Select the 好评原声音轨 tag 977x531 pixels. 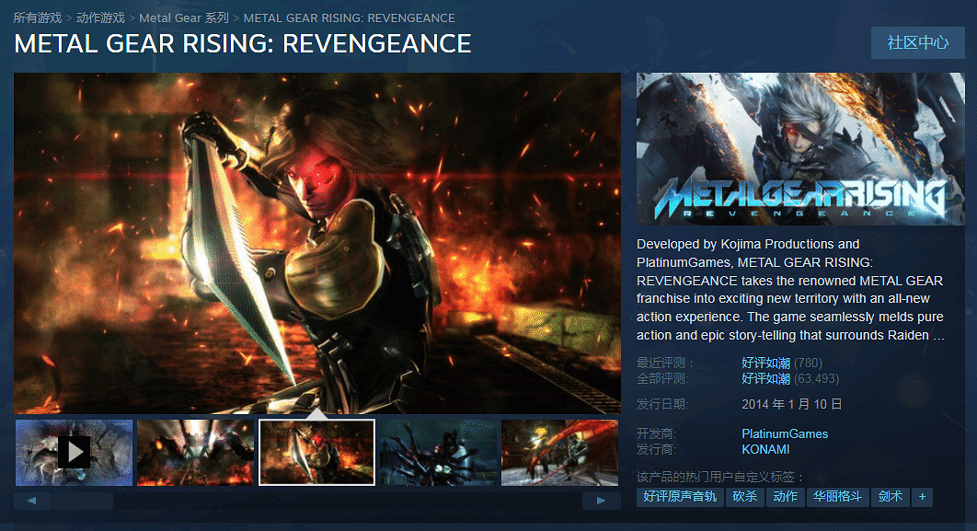pyautogui.click(x=679, y=497)
